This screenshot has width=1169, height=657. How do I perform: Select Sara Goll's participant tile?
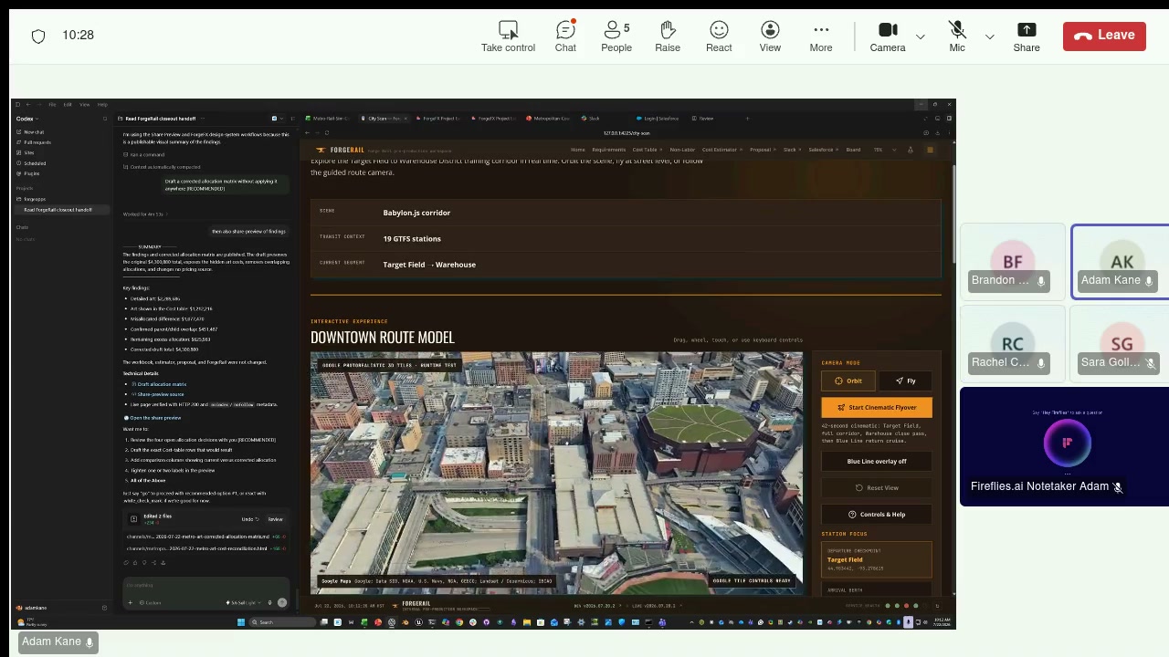1121,343
